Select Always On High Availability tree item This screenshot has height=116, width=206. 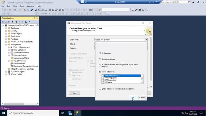point(22,42)
